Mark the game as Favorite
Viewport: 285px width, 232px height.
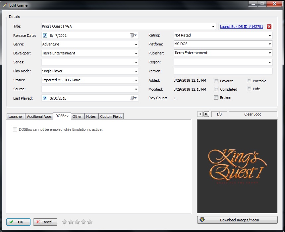pos(216,81)
